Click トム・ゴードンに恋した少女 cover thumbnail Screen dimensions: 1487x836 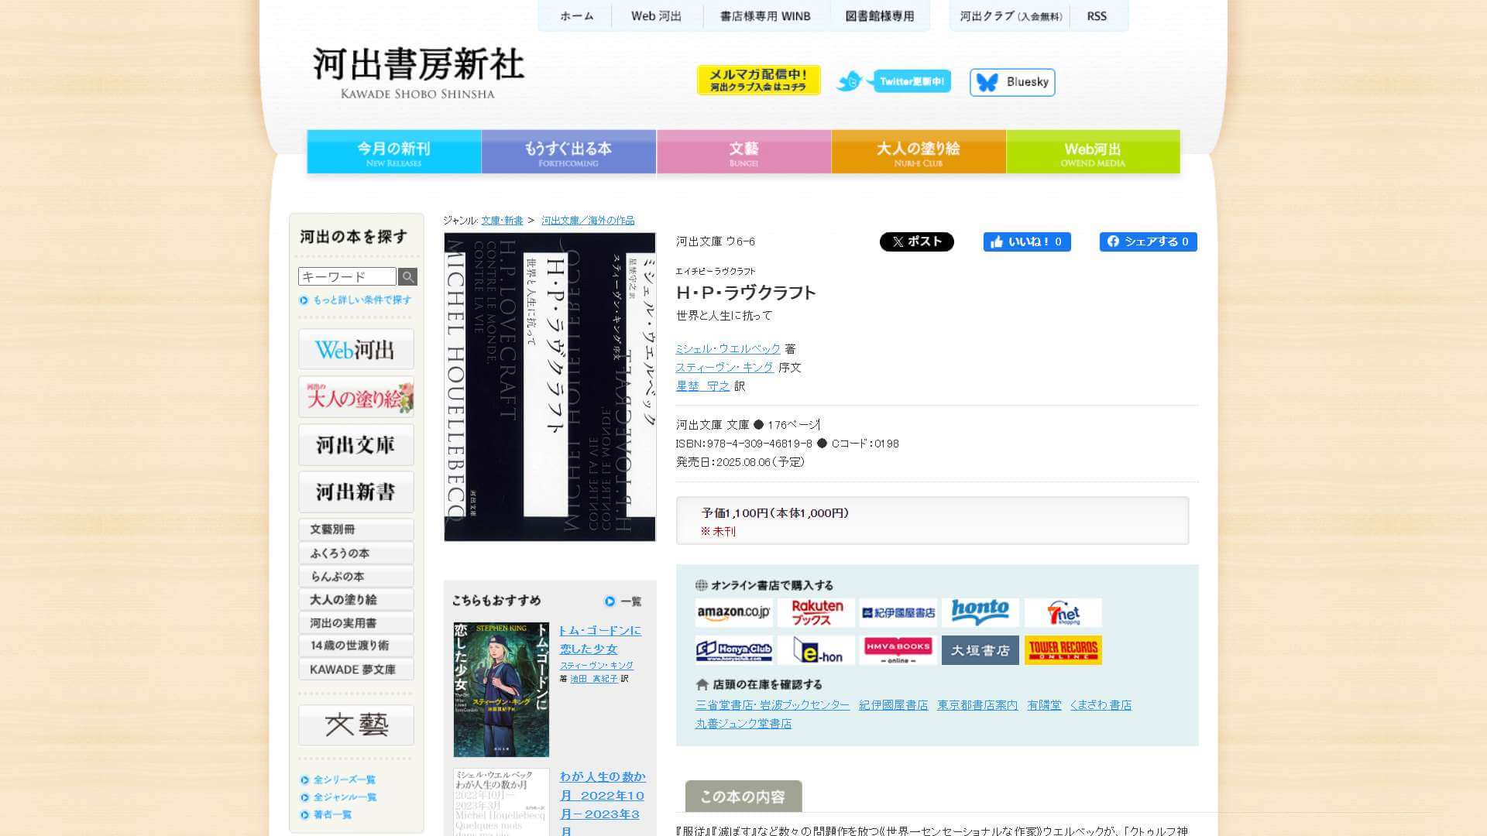tap(501, 690)
